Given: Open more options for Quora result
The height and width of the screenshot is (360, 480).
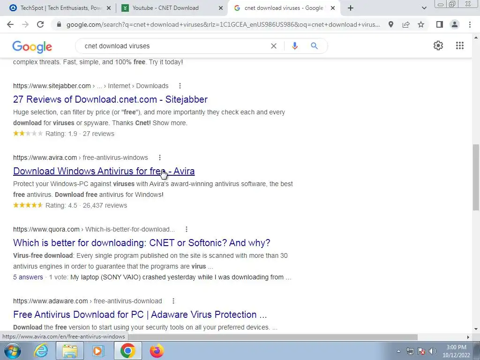Looking at the screenshot, I should tap(187, 229).
